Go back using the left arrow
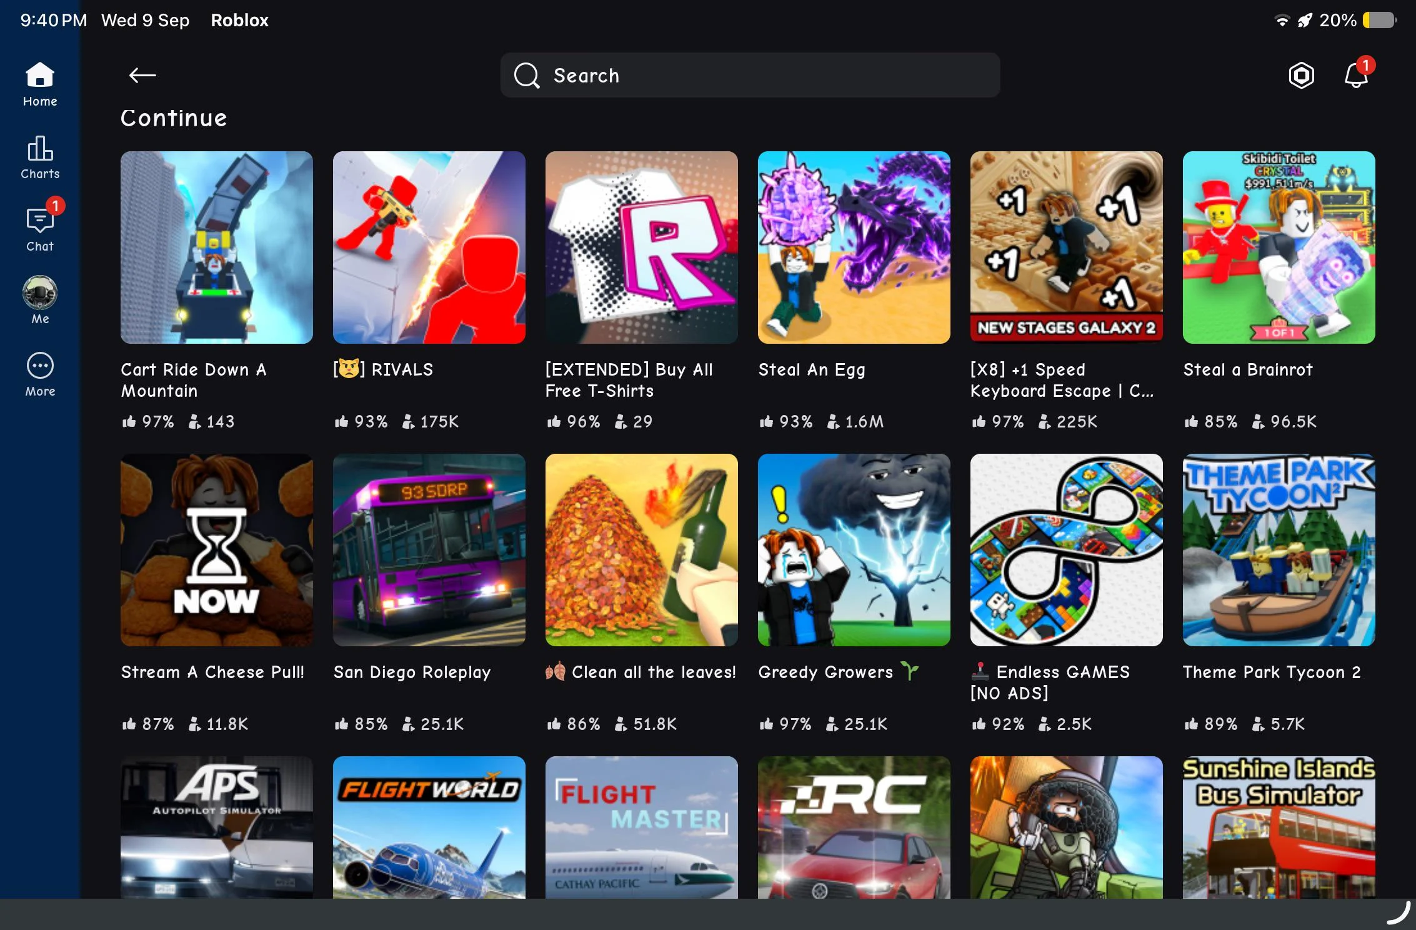Screen dimensions: 1416x930 pyautogui.click(x=142, y=76)
